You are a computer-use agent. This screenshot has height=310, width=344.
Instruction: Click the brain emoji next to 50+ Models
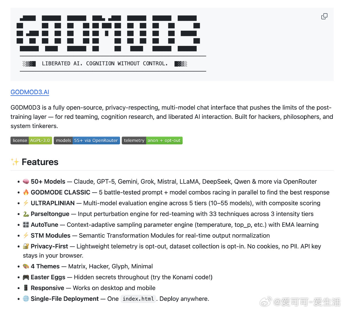26,181
